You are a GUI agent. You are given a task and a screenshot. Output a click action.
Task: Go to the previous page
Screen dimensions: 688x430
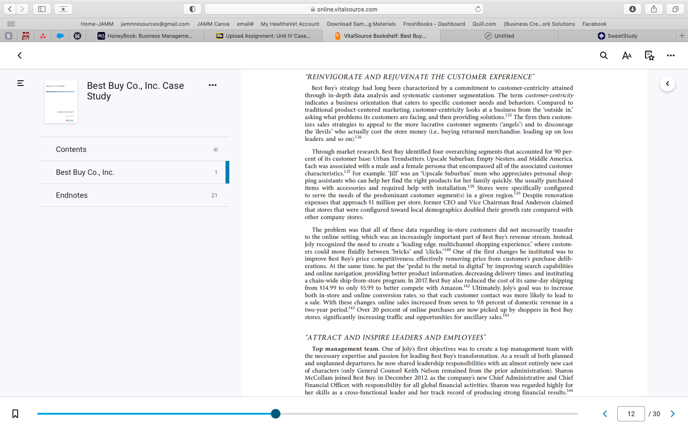pos(605,414)
